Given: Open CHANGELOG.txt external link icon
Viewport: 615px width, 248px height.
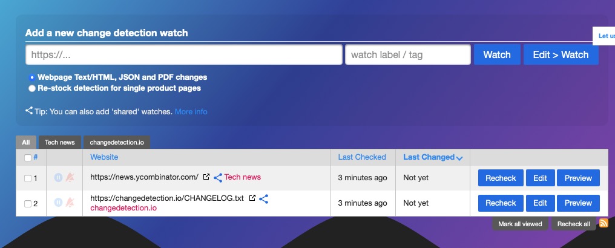Looking at the screenshot, I should [252, 198].
